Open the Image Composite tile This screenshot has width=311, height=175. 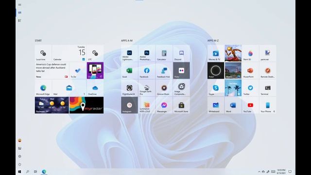181,87
